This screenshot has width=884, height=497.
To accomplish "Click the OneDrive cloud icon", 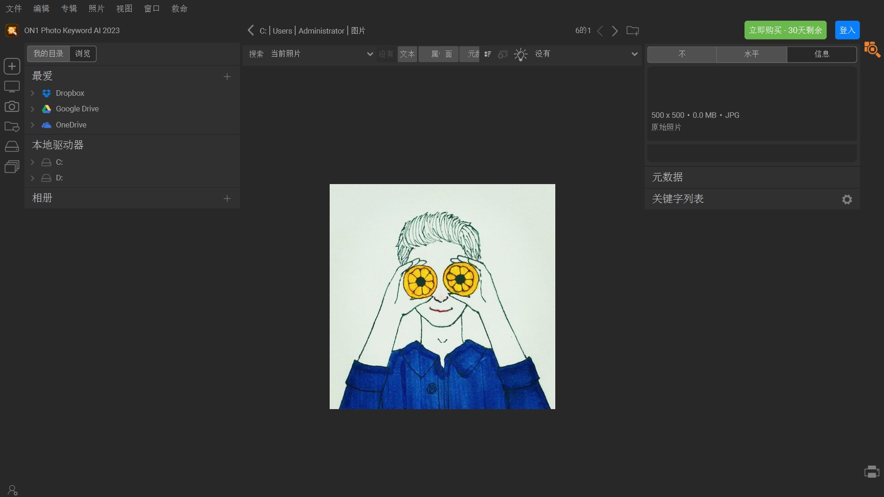I will tap(47, 125).
